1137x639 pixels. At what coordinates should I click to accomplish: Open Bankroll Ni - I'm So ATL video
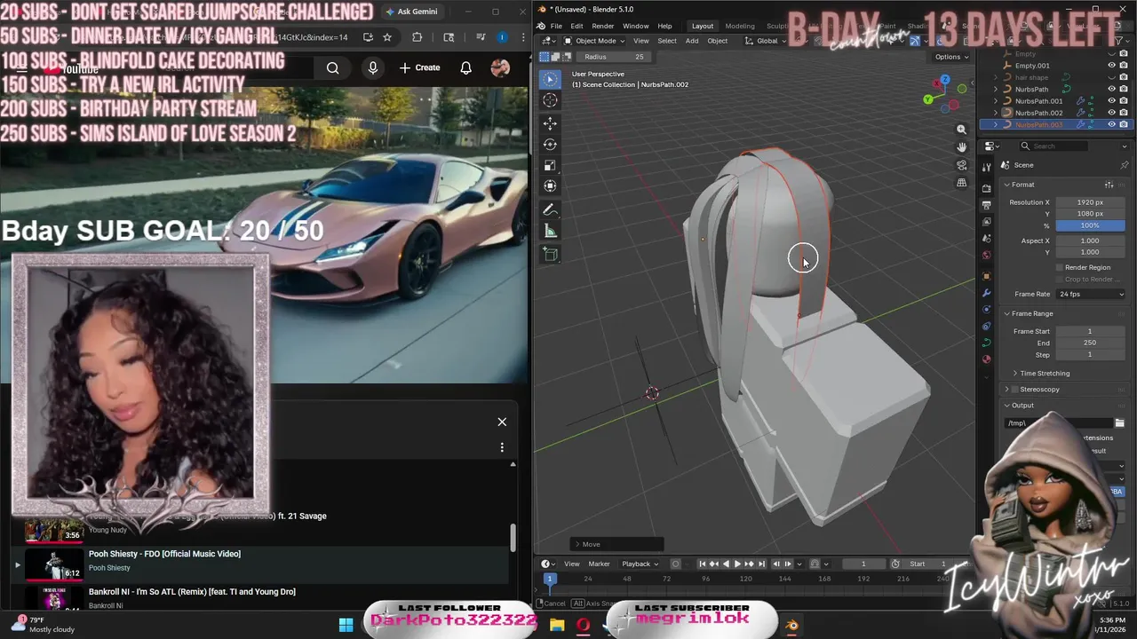[192, 592]
